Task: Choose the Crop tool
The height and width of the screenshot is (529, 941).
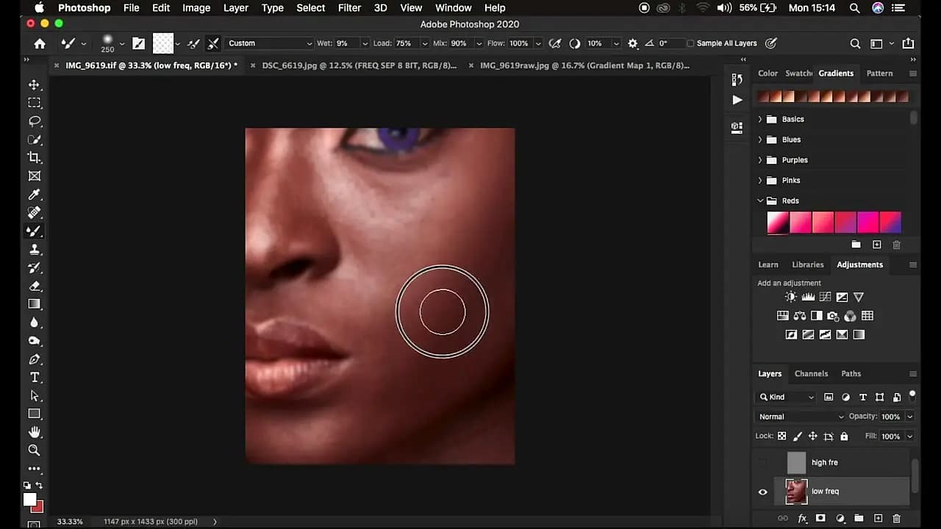Action: pos(35,157)
